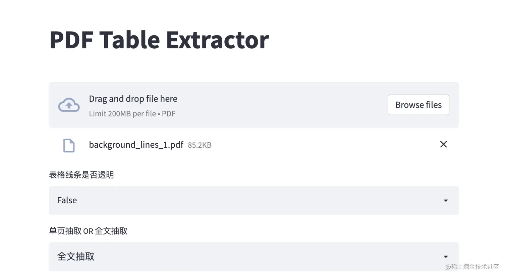Screen dimensions: 507x278
Task: Click the selected value '全文抽取' text
Action: point(76,257)
